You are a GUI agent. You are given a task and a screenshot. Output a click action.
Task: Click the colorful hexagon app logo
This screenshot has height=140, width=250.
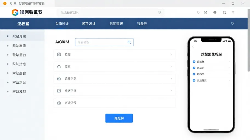15,12
